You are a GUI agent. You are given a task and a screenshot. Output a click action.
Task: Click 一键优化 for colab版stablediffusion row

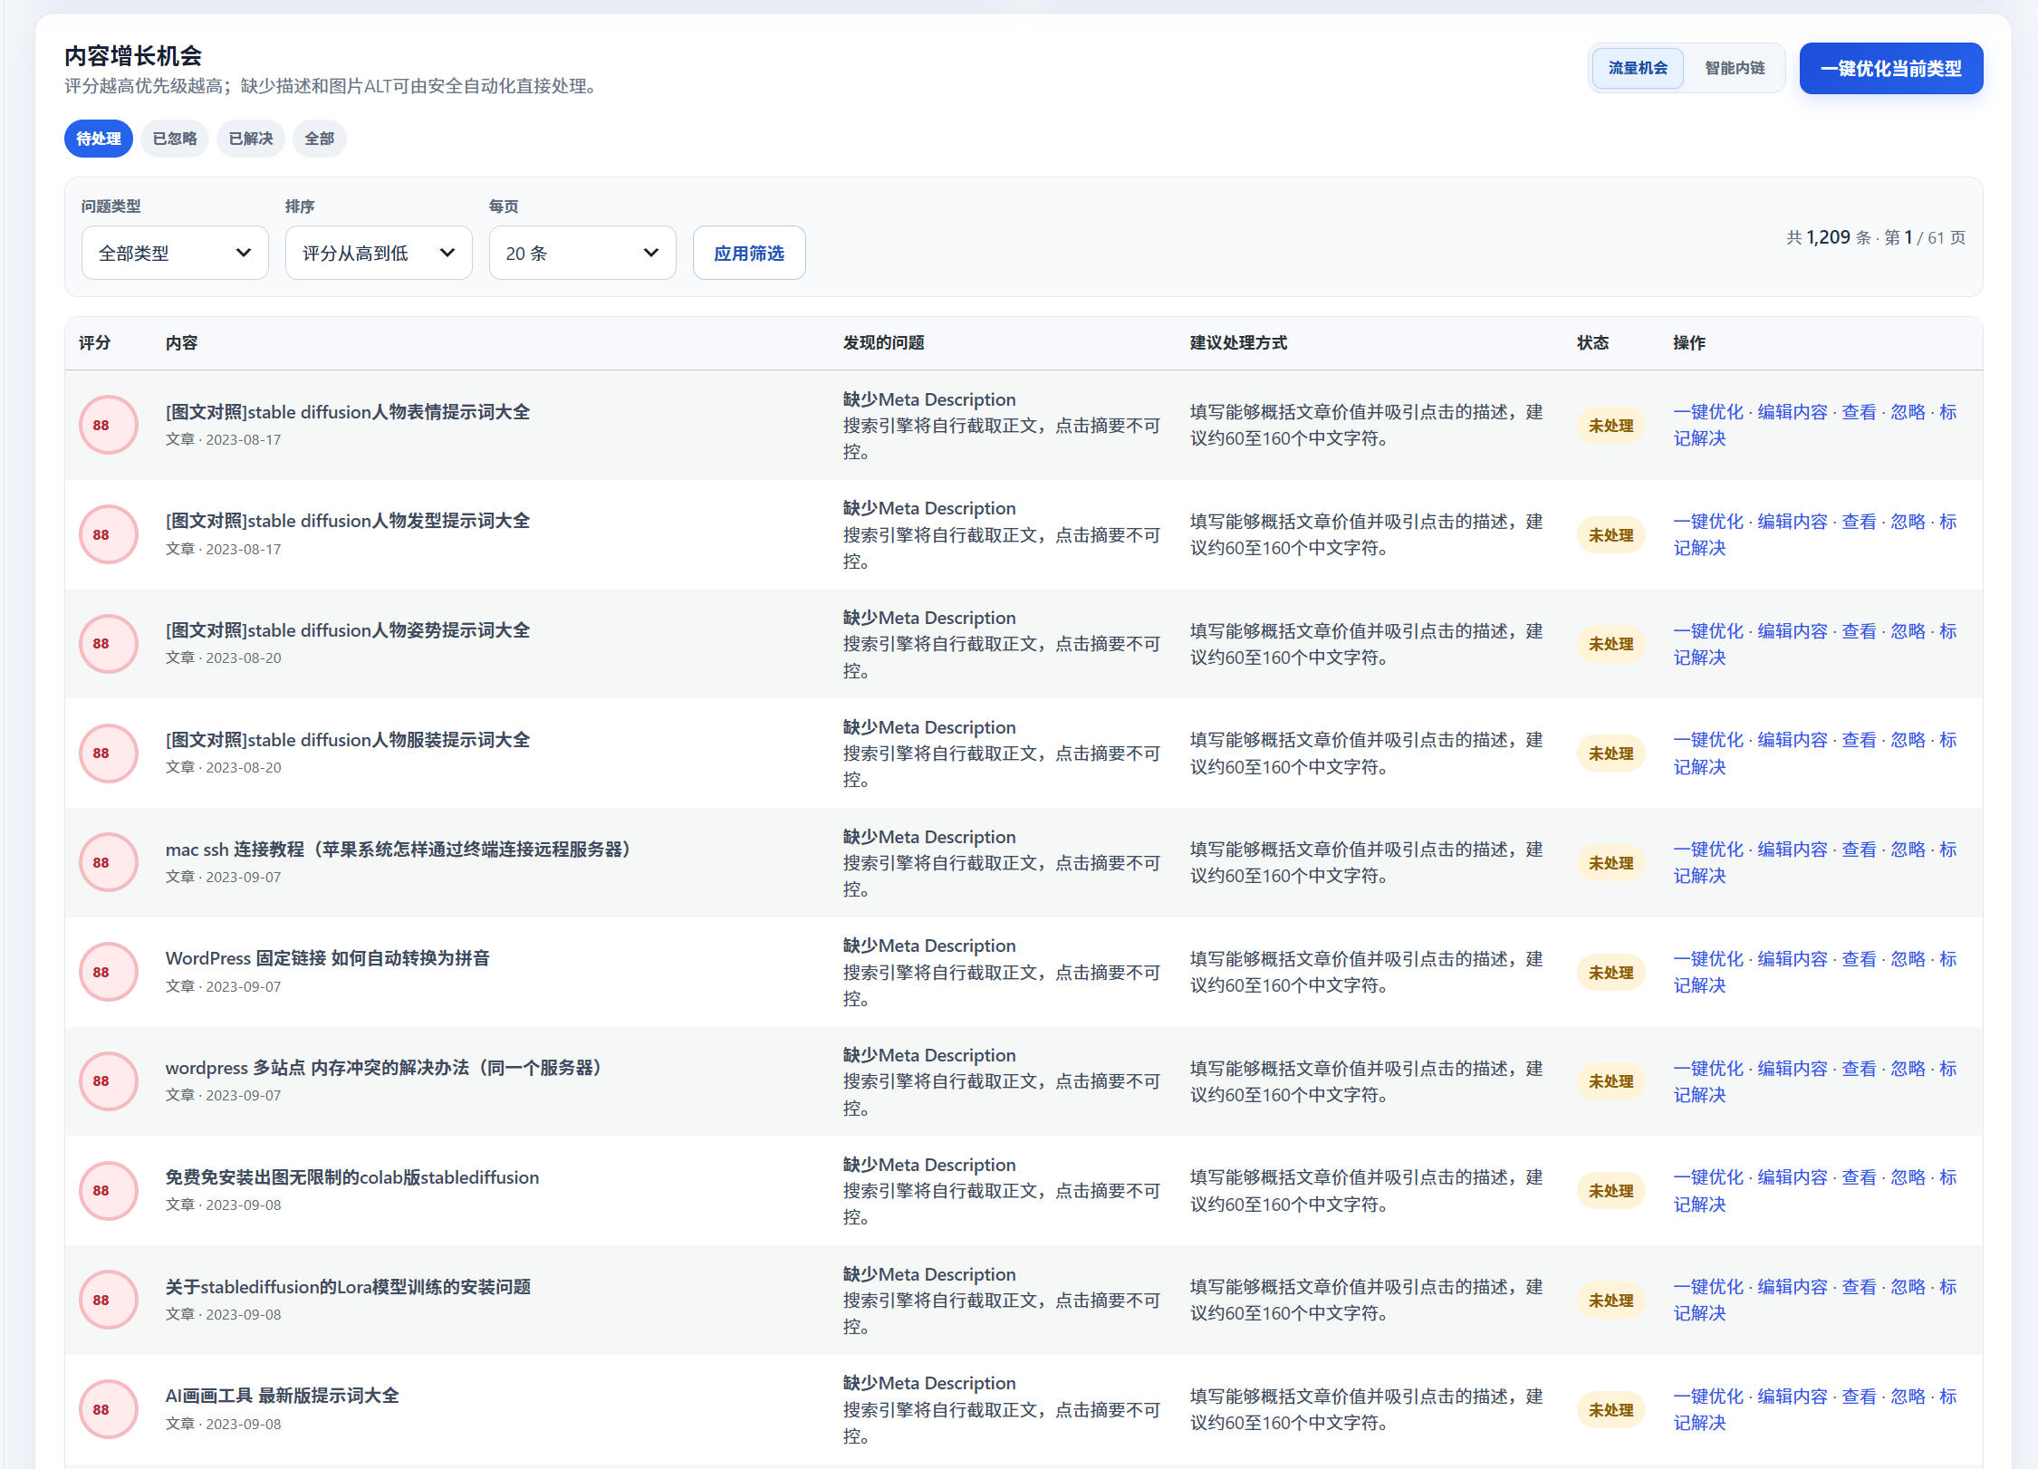pyautogui.click(x=1708, y=1177)
